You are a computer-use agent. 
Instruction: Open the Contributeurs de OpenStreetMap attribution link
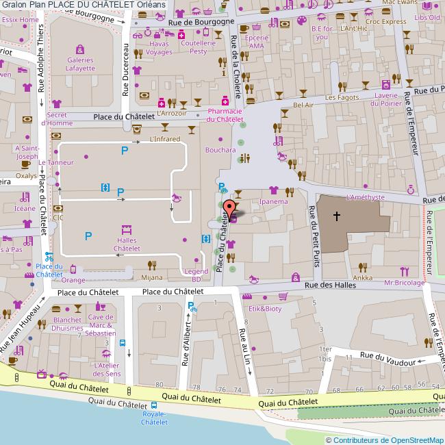pyautogui.click(x=384, y=440)
